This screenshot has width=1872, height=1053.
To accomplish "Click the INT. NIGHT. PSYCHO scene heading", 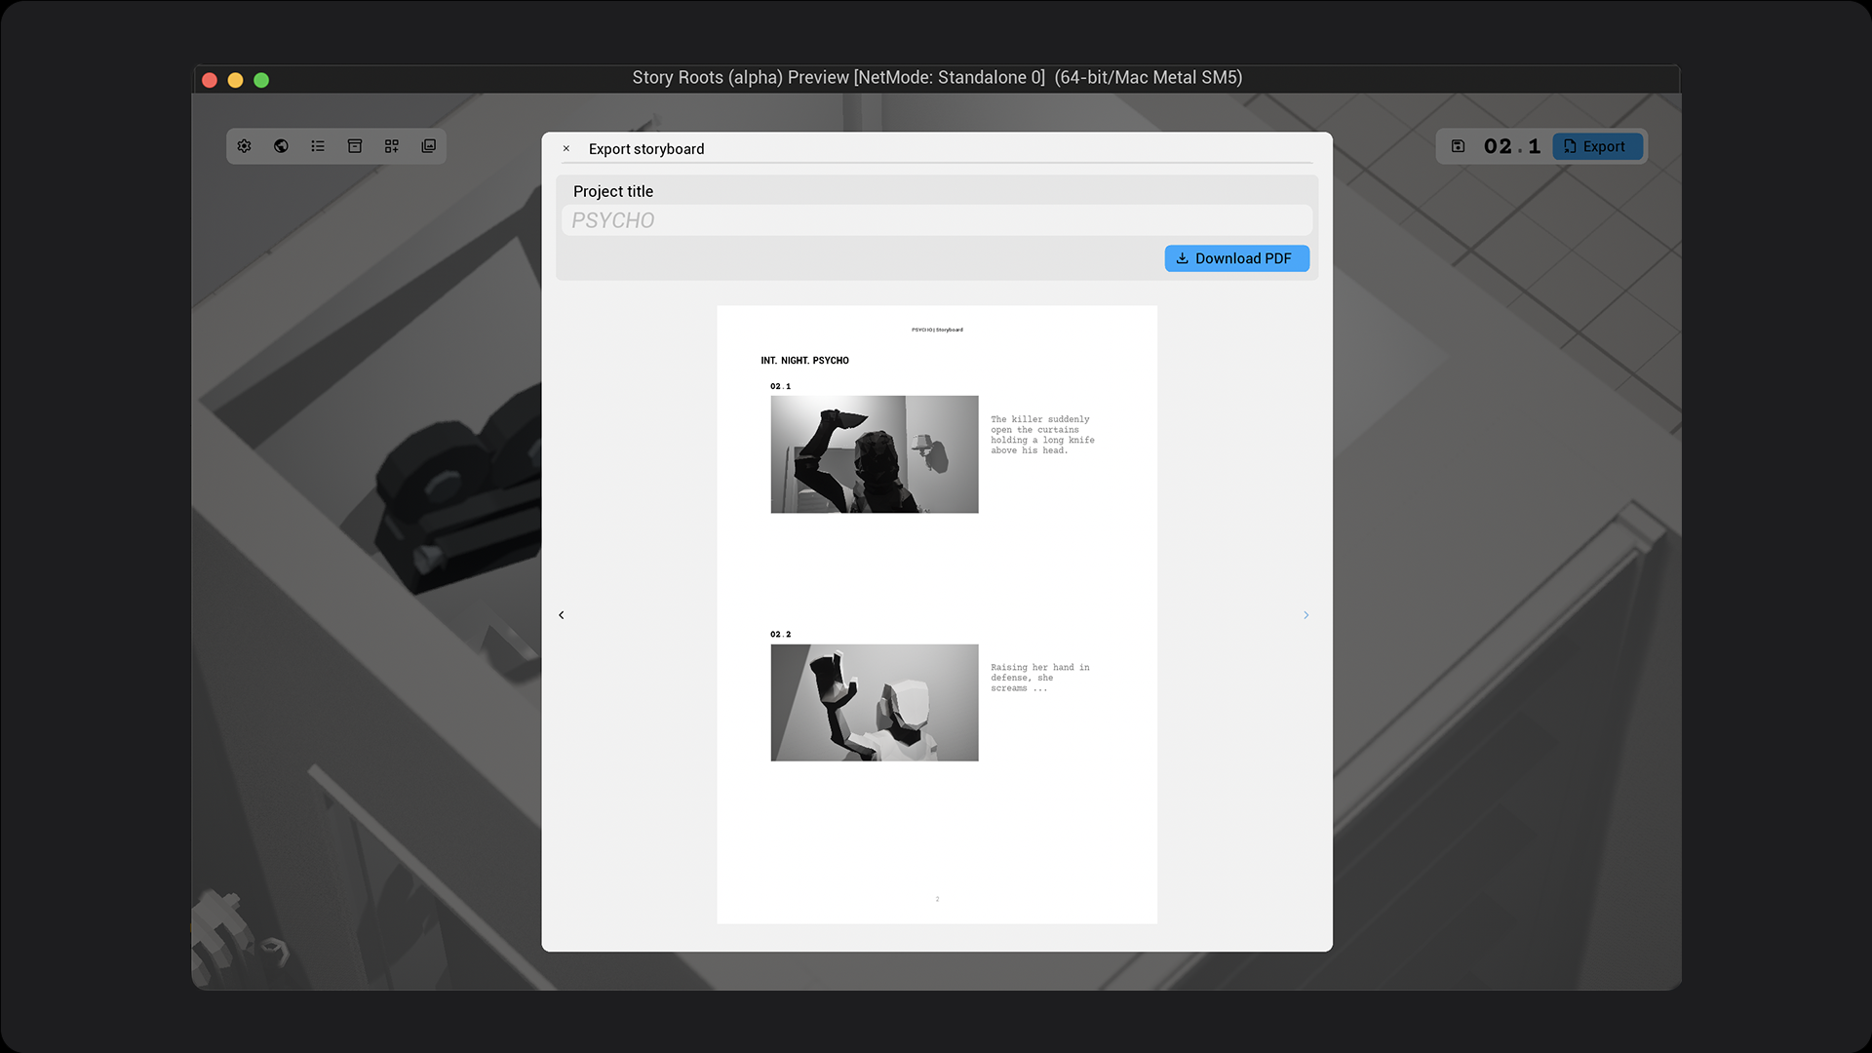I will click(x=804, y=361).
